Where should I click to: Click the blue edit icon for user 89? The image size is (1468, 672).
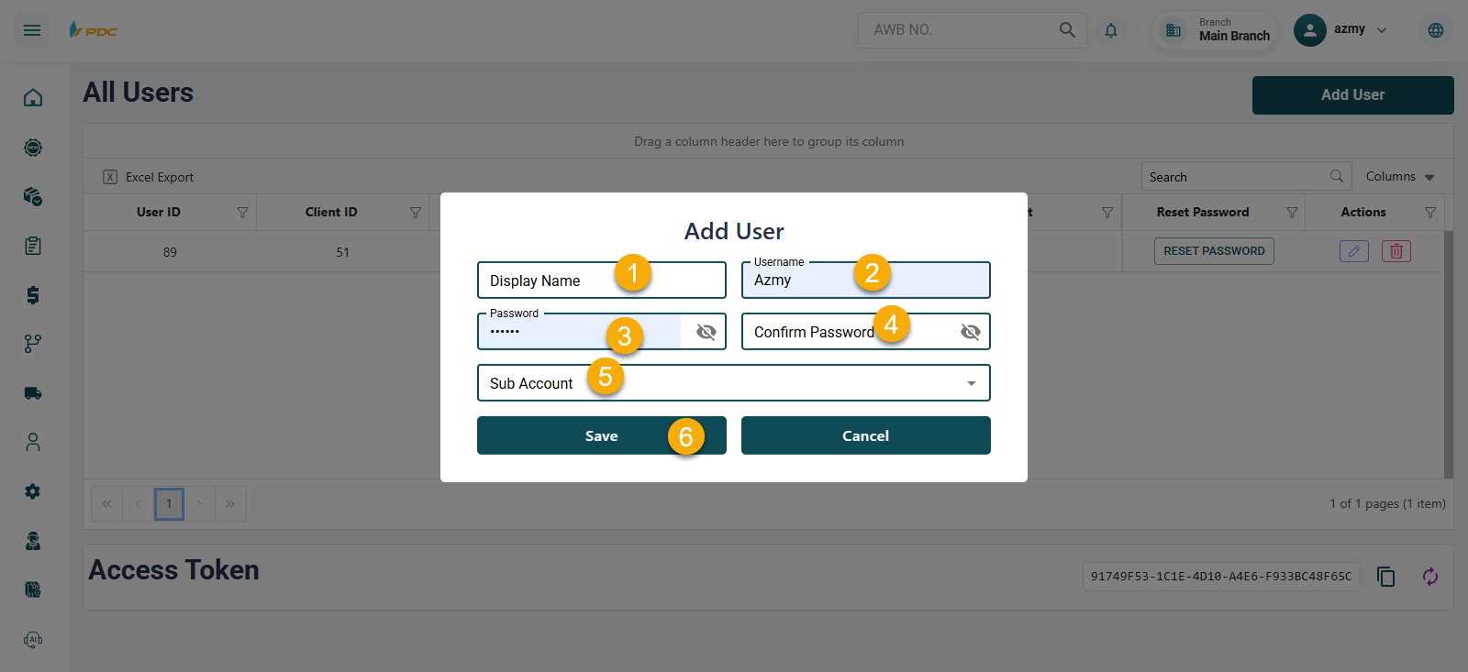[1353, 251]
